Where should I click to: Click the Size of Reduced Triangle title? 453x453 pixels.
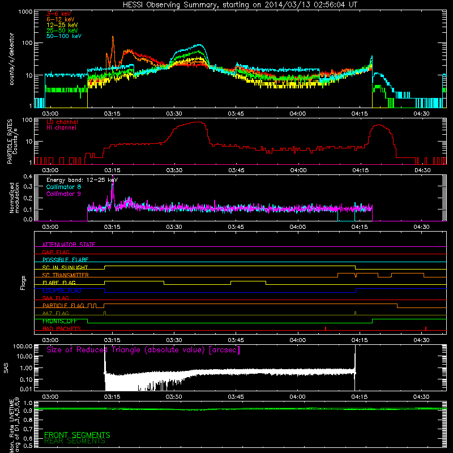[x=143, y=350]
